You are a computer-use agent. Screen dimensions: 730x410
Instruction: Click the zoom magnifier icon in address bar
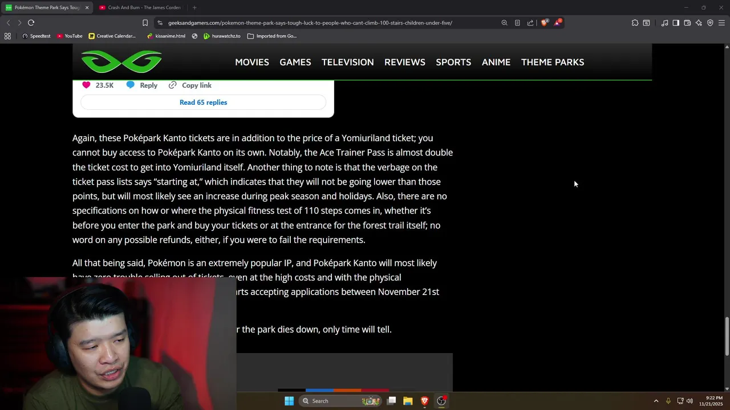[504, 23]
